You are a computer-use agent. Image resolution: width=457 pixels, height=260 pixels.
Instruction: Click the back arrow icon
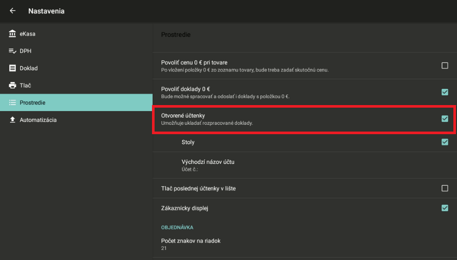12,11
